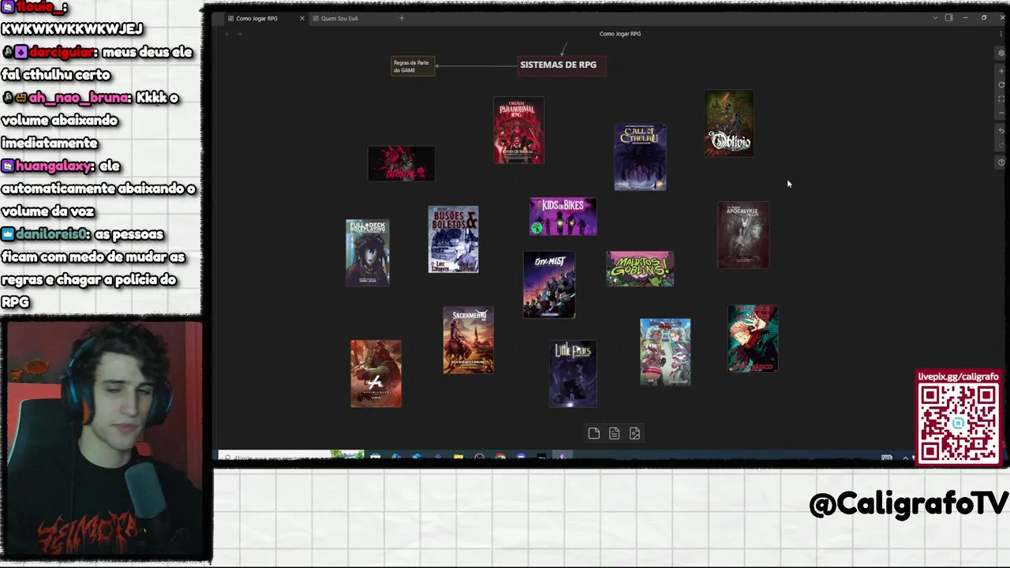Screen dimensions: 1010x568
Task: Select the Call of Cthulhu cover
Action: point(640,157)
